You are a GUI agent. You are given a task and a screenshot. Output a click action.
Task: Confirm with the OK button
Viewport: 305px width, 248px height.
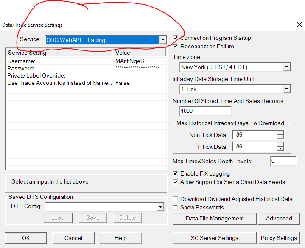pos(26,238)
